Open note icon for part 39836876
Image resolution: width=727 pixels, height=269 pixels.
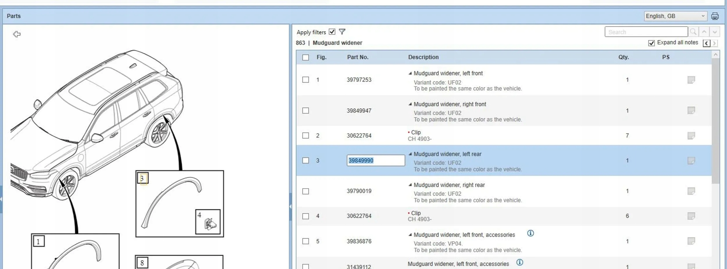(691, 241)
